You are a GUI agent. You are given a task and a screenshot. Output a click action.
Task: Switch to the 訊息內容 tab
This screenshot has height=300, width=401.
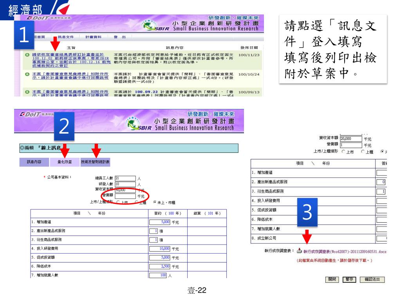pyautogui.click(x=34, y=162)
